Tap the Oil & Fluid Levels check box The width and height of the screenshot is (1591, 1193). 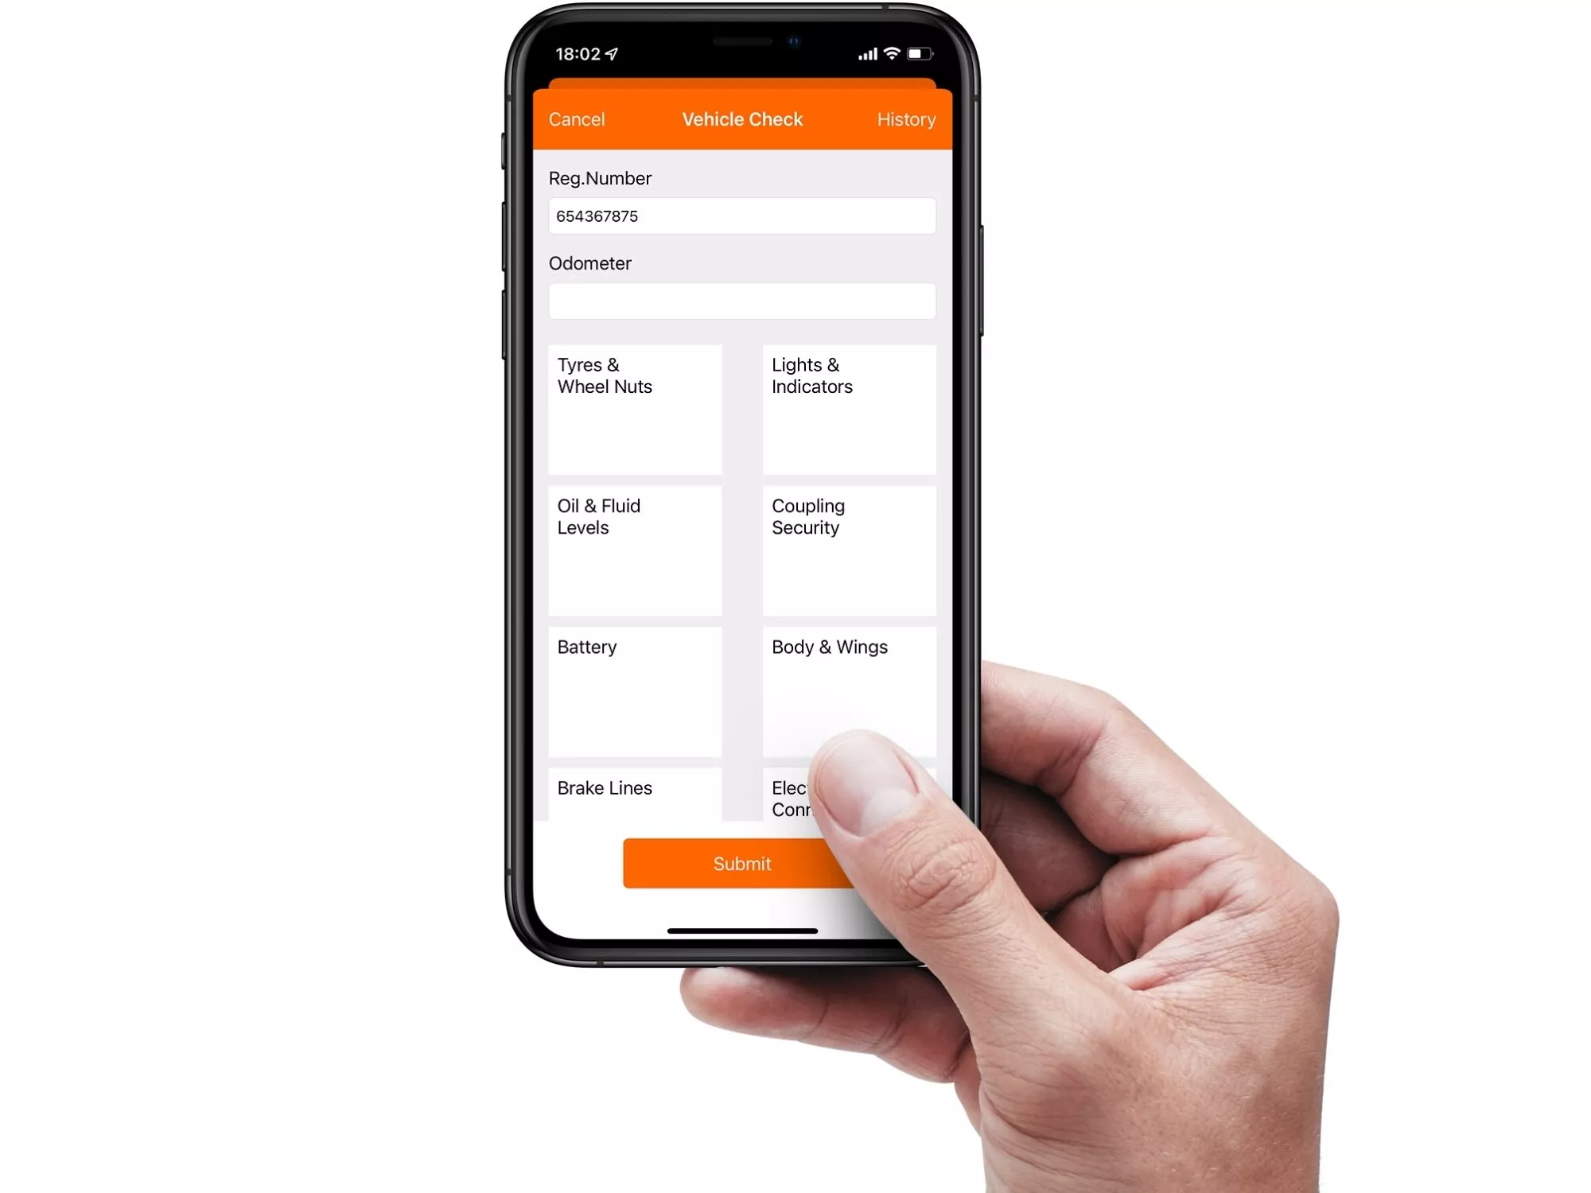634,551
